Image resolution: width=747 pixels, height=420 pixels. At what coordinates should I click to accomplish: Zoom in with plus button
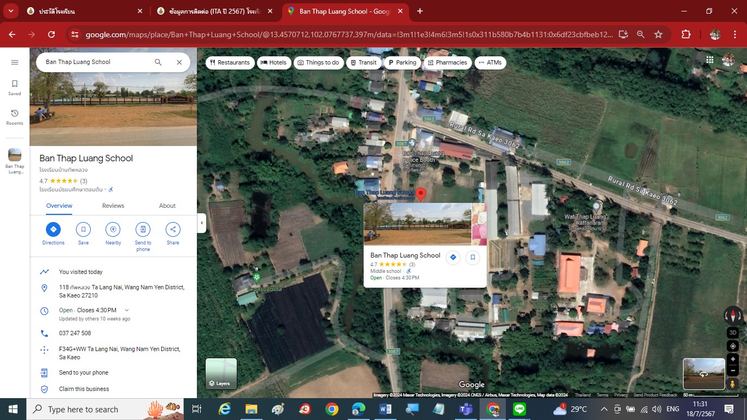point(733,359)
